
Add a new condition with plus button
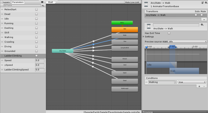pyautogui.click(x=199, y=86)
